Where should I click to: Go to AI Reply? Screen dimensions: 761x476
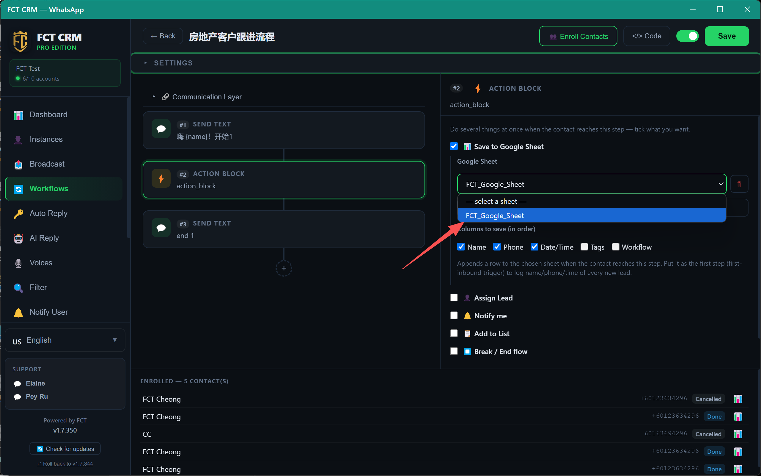(64, 238)
